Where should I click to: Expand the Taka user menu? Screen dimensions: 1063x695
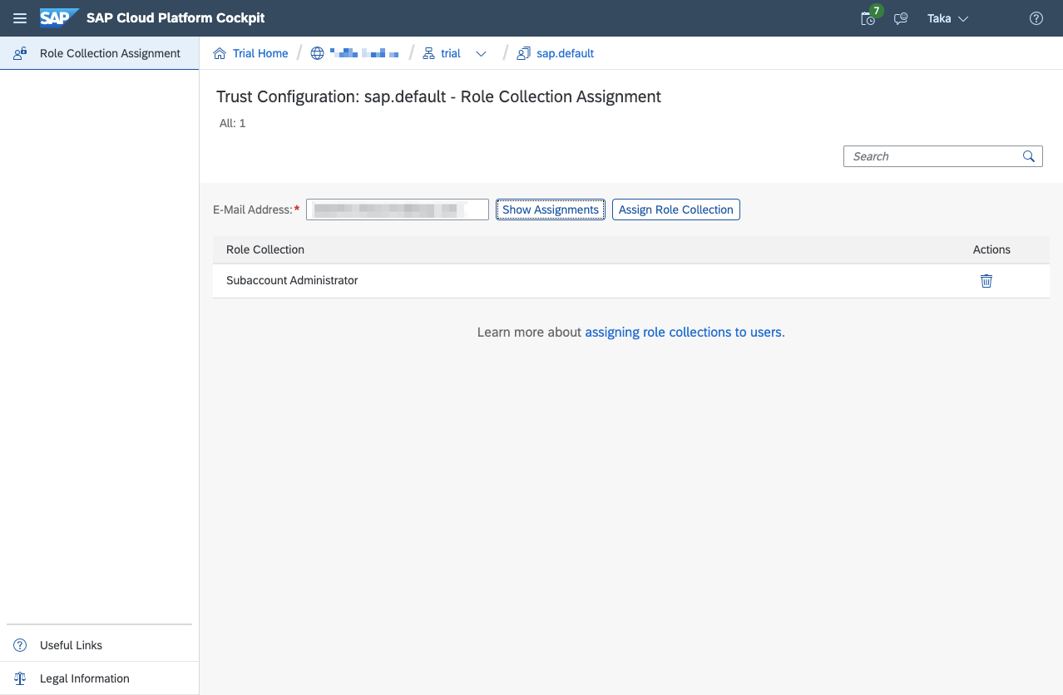coord(947,18)
